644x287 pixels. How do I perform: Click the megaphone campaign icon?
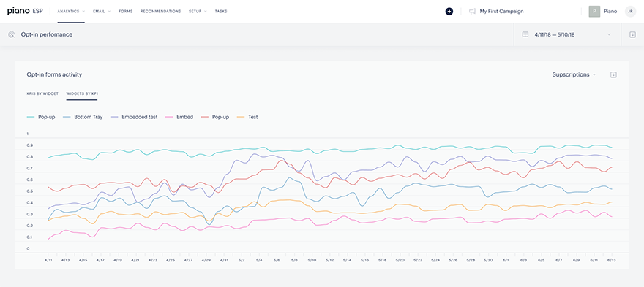(x=472, y=12)
